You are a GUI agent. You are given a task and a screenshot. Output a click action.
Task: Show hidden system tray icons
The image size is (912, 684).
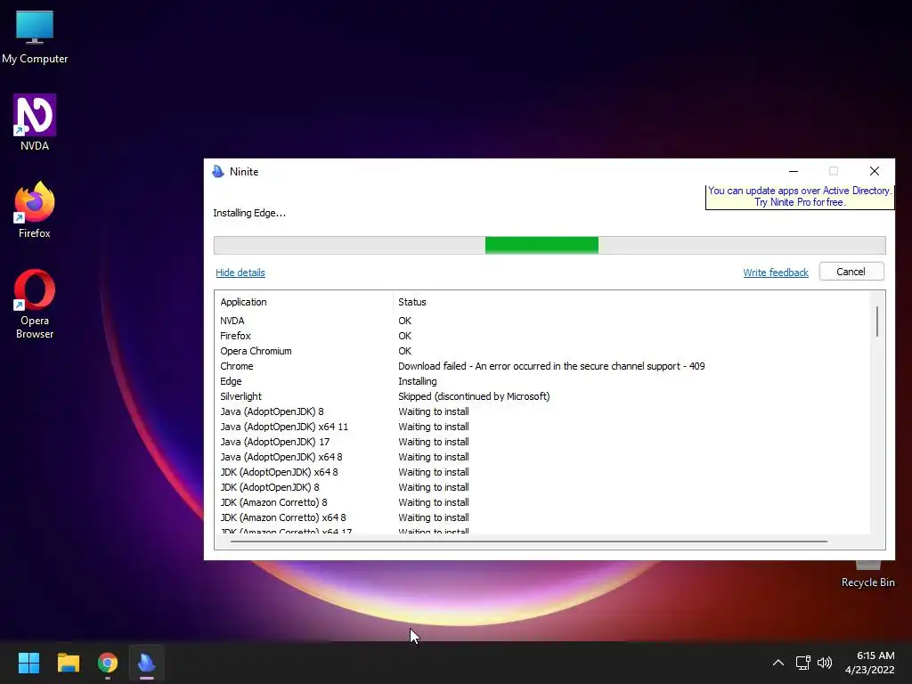pos(778,663)
